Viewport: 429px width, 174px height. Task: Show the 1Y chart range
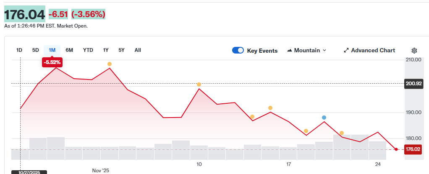pyautogui.click(x=106, y=50)
